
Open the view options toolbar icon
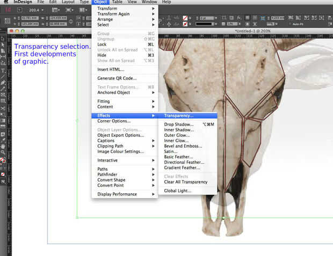[56, 10]
